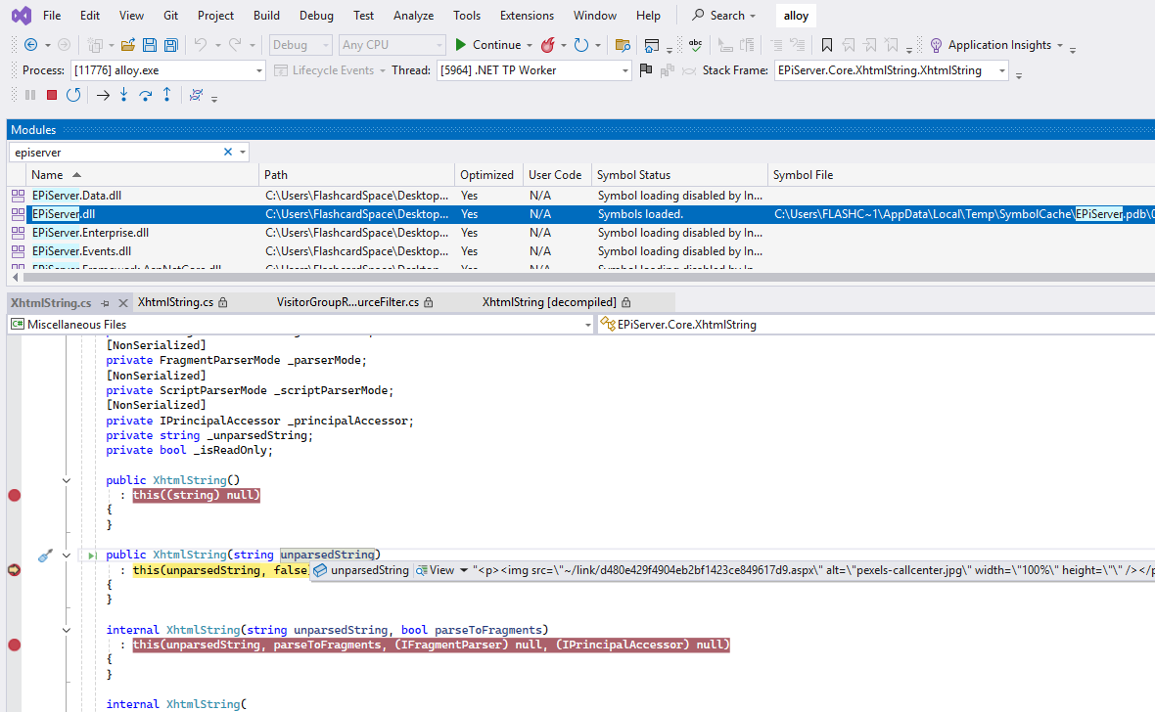
Task: Open the Analyze menu
Action: 413,16
